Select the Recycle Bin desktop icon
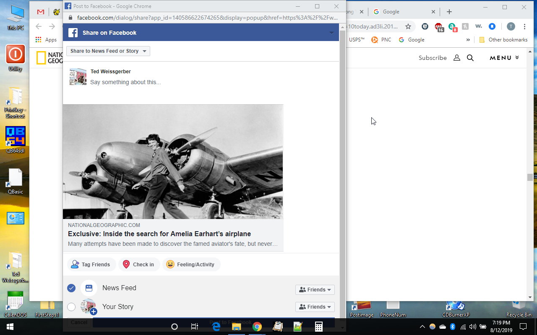The width and height of the screenshot is (537, 335). (x=519, y=309)
